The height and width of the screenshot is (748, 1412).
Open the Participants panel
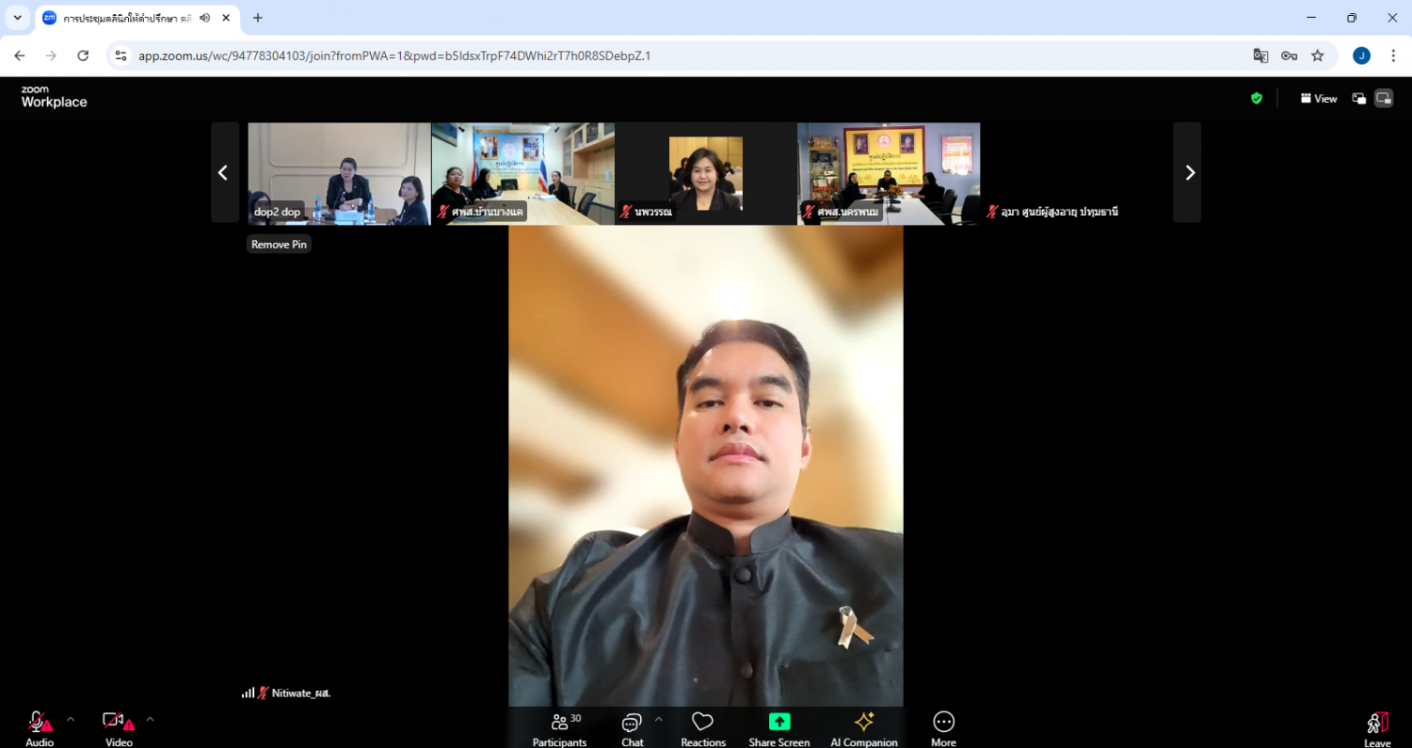pos(559,727)
